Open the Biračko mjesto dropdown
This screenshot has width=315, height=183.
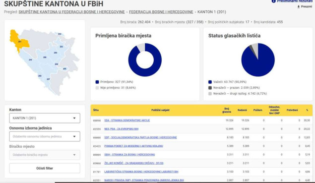click(45, 155)
